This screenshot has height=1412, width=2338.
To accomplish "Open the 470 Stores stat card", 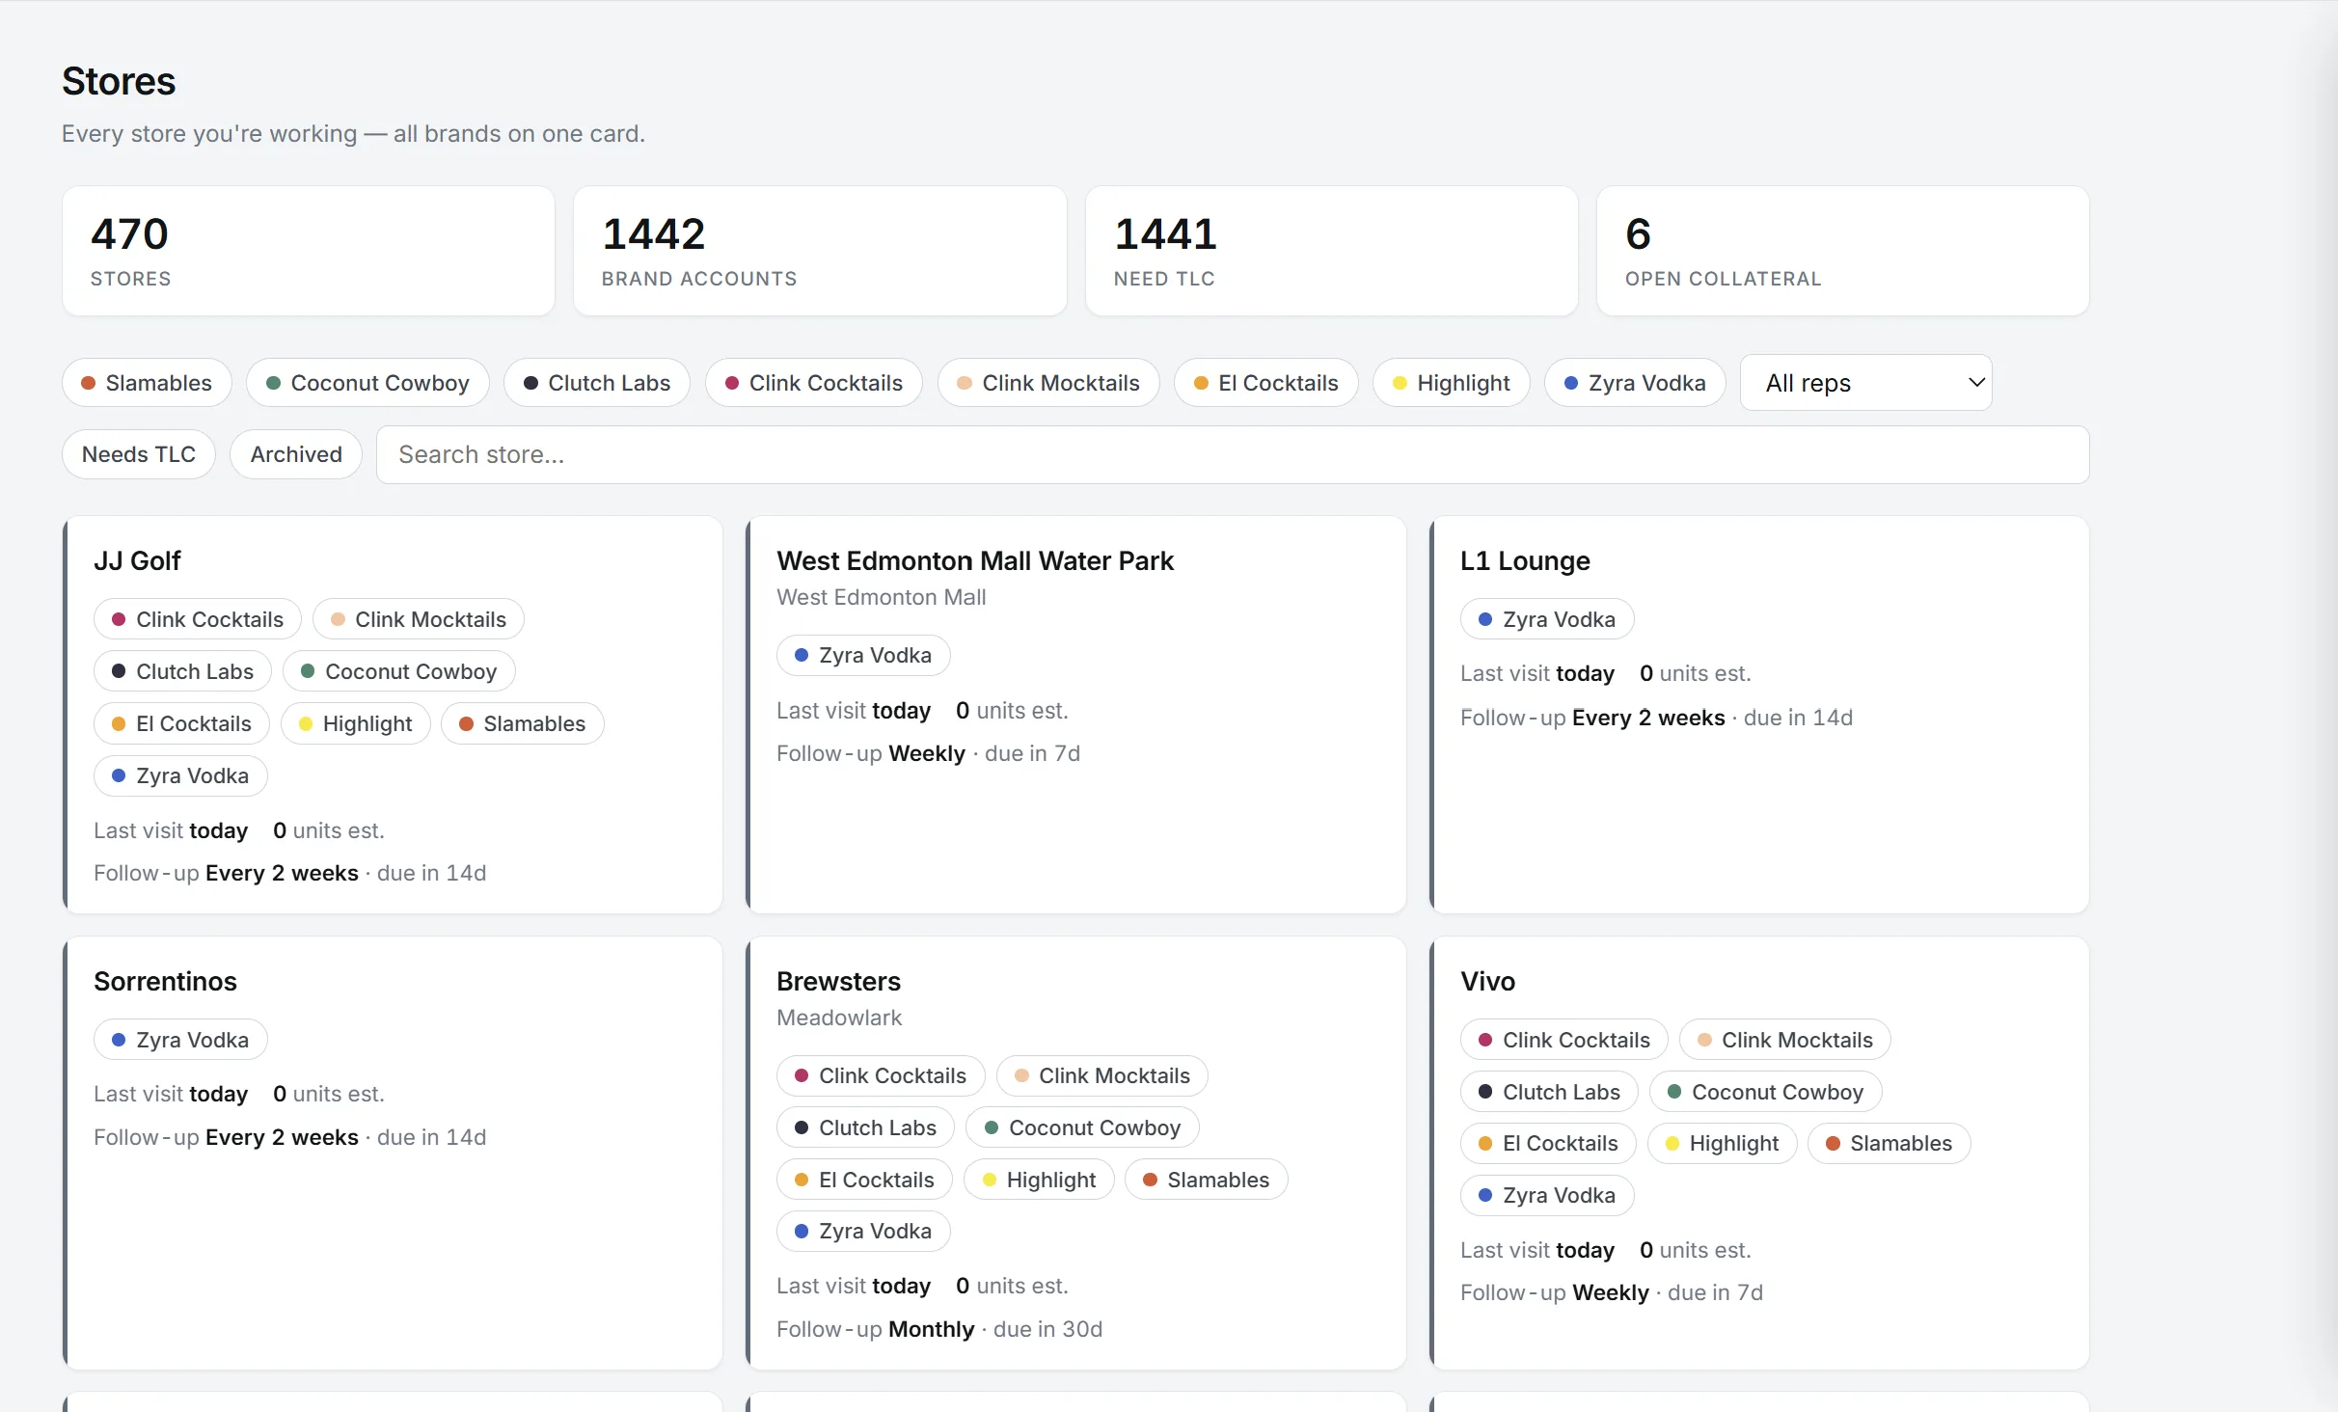I will [309, 251].
